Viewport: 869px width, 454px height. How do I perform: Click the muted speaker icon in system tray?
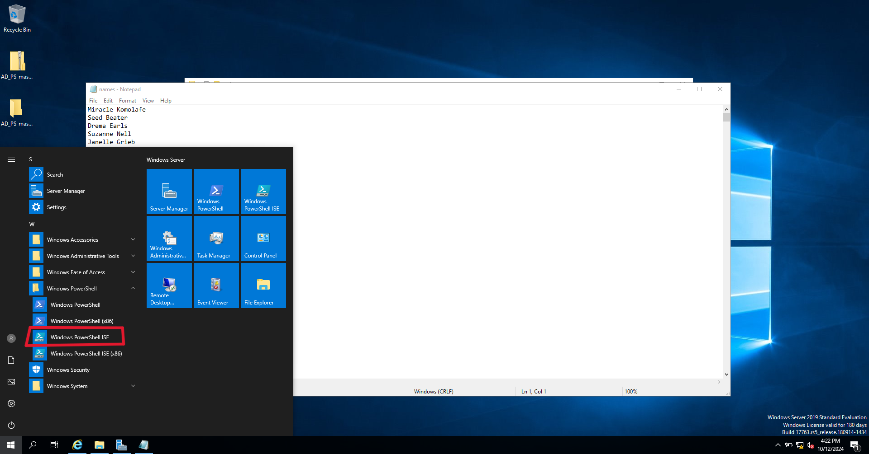tap(809, 445)
